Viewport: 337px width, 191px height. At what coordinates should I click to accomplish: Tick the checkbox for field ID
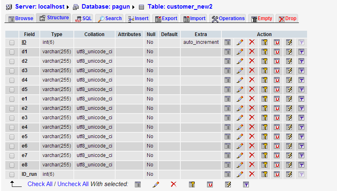click(x=12, y=42)
